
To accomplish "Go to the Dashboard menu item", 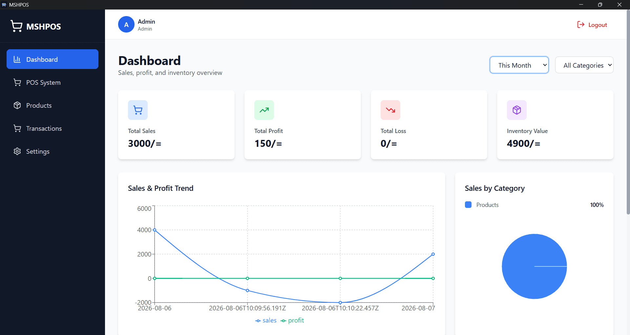I will [52, 59].
